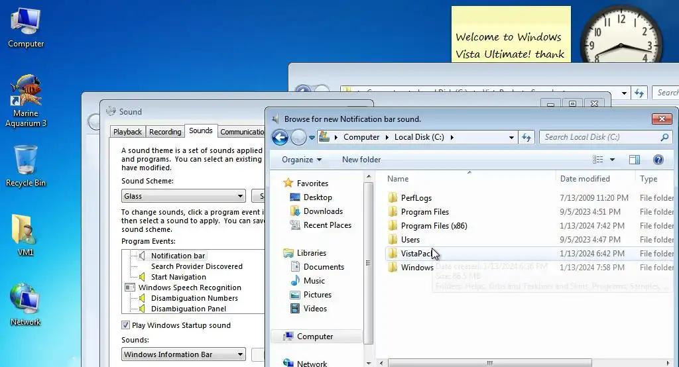The width and height of the screenshot is (679, 367).
Task: Open the Organize menu dropdown
Action: pos(302,160)
